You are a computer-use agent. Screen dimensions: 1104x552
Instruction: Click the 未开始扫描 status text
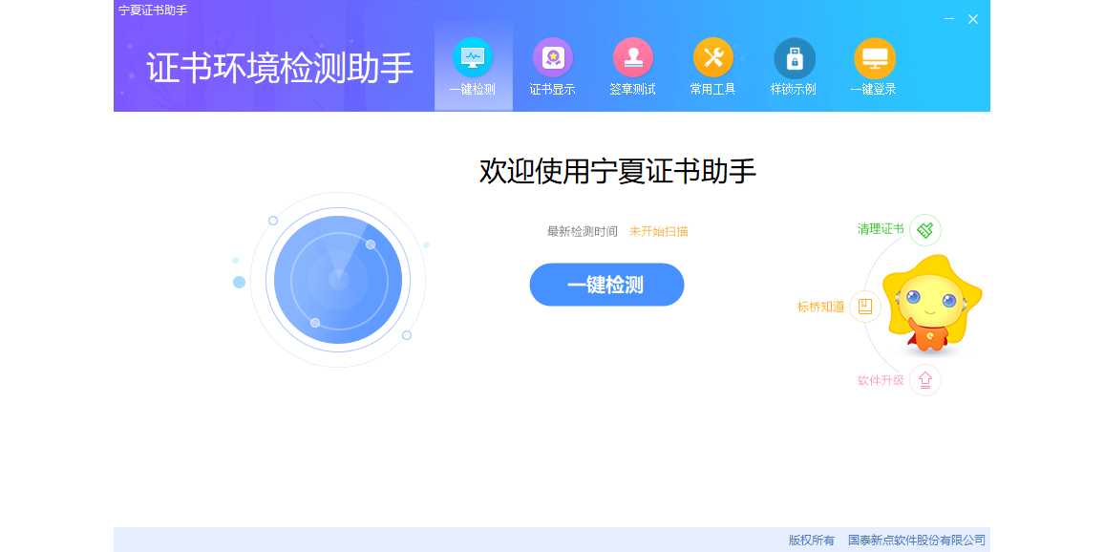click(x=658, y=231)
